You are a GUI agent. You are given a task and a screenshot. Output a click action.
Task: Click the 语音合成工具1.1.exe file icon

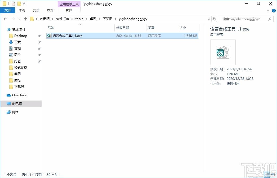point(49,36)
